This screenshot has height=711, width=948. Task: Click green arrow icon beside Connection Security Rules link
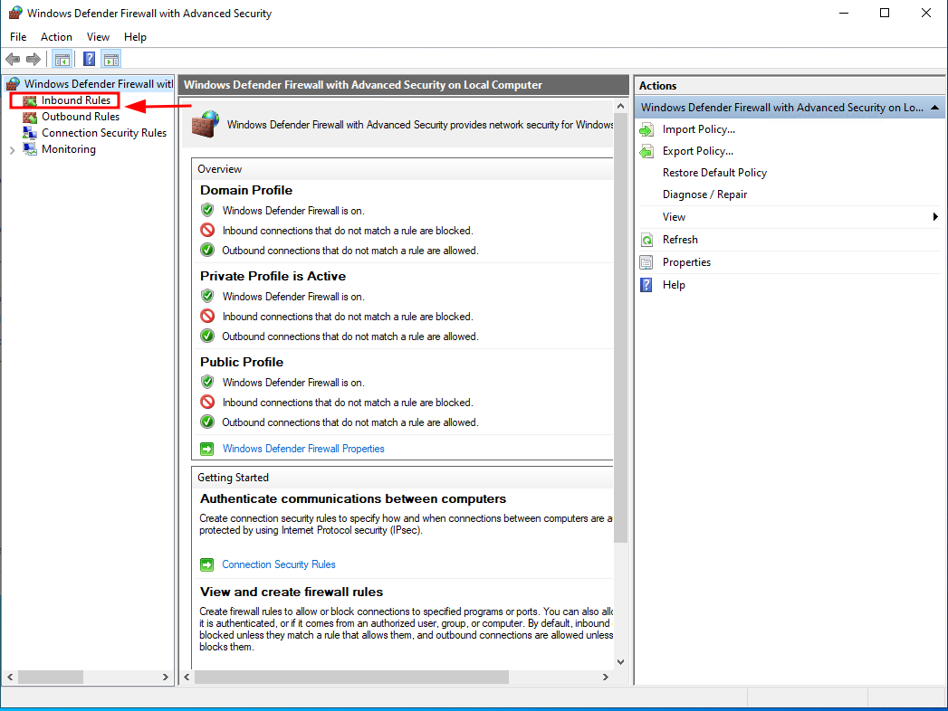207,564
